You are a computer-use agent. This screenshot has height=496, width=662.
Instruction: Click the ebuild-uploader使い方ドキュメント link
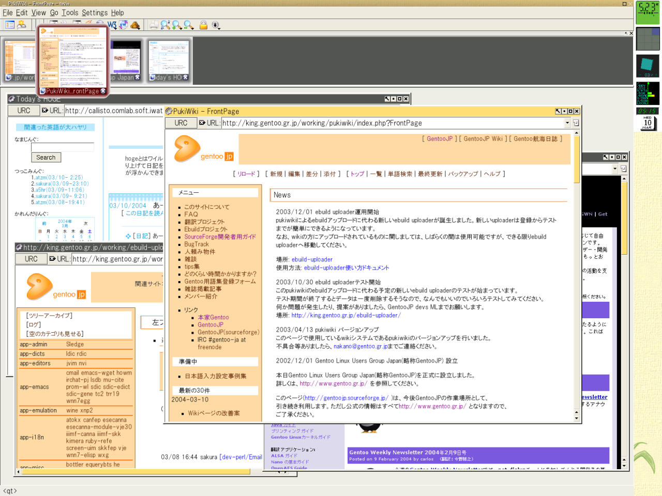point(347,268)
